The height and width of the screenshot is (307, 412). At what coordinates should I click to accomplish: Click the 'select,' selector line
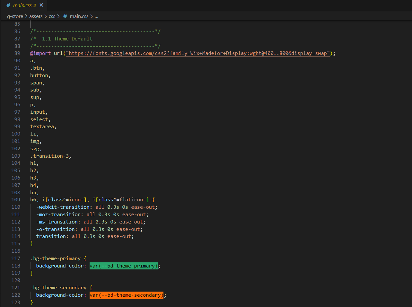(x=40, y=119)
